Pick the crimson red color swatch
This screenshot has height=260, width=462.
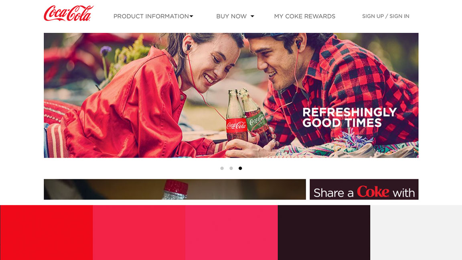(x=139, y=233)
